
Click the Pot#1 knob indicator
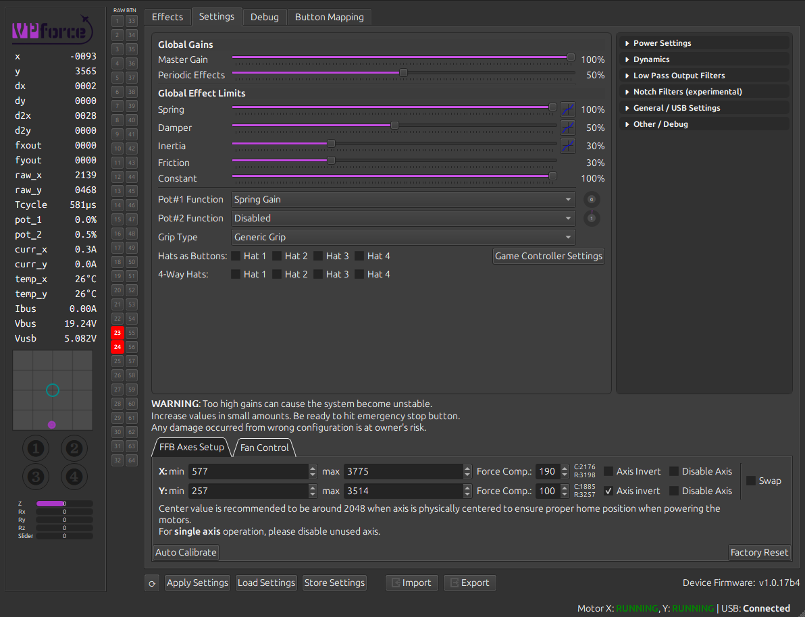point(592,200)
